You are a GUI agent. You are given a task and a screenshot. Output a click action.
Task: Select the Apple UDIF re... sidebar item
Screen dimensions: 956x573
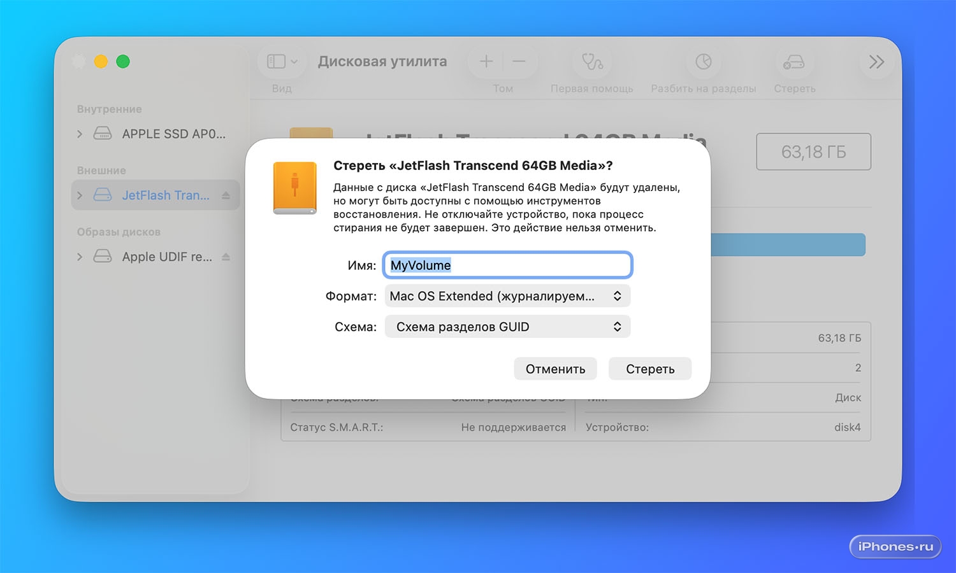pos(167,257)
